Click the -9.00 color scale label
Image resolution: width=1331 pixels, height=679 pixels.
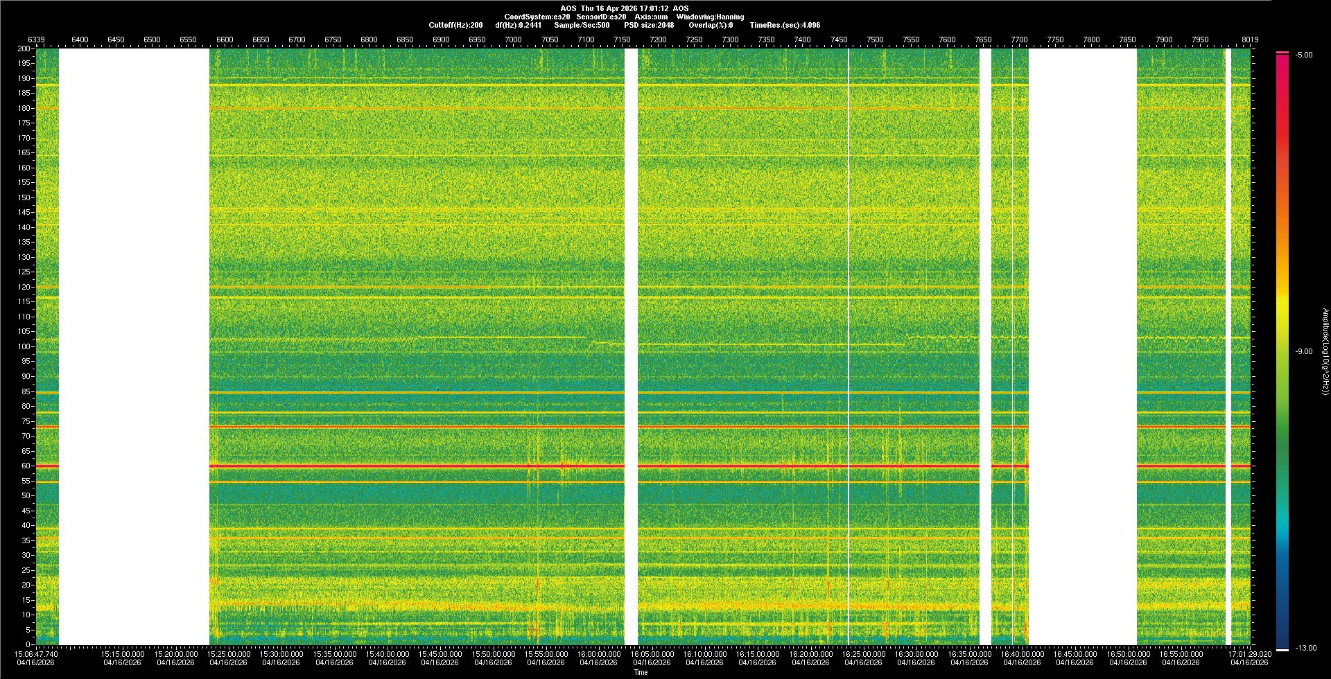coord(1303,351)
